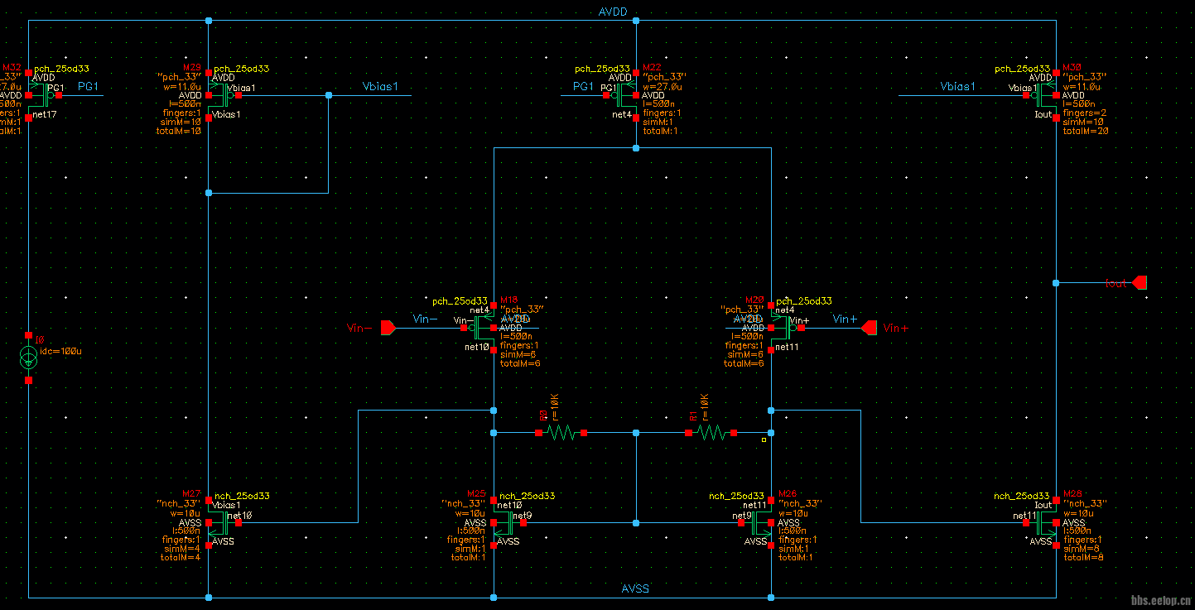Select the M30 PMOS transistor symbol
The height and width of the screenshot is (610, 1195).
pos(1045,95)
